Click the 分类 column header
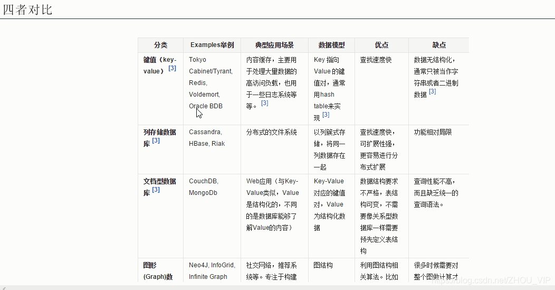Screen dimensions: 555x290 click(x=161, y=45)
